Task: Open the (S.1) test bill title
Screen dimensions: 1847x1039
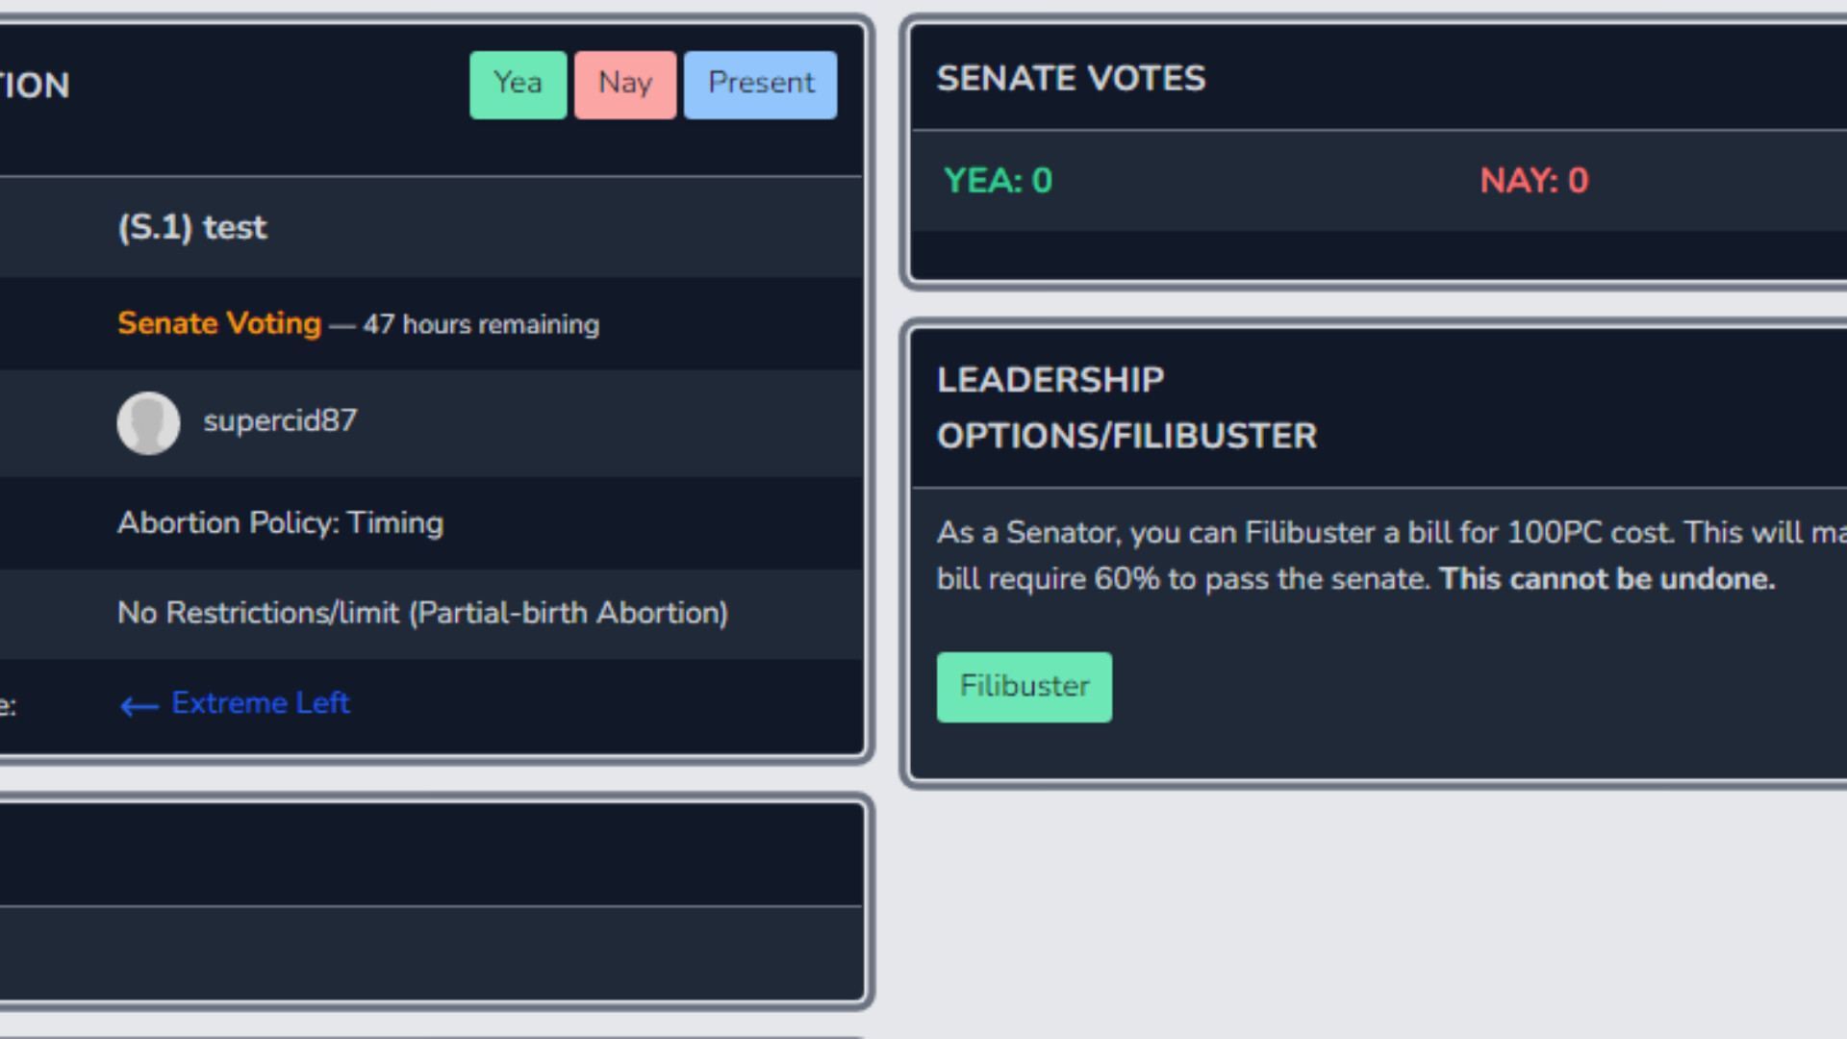Action: (192, 228)
